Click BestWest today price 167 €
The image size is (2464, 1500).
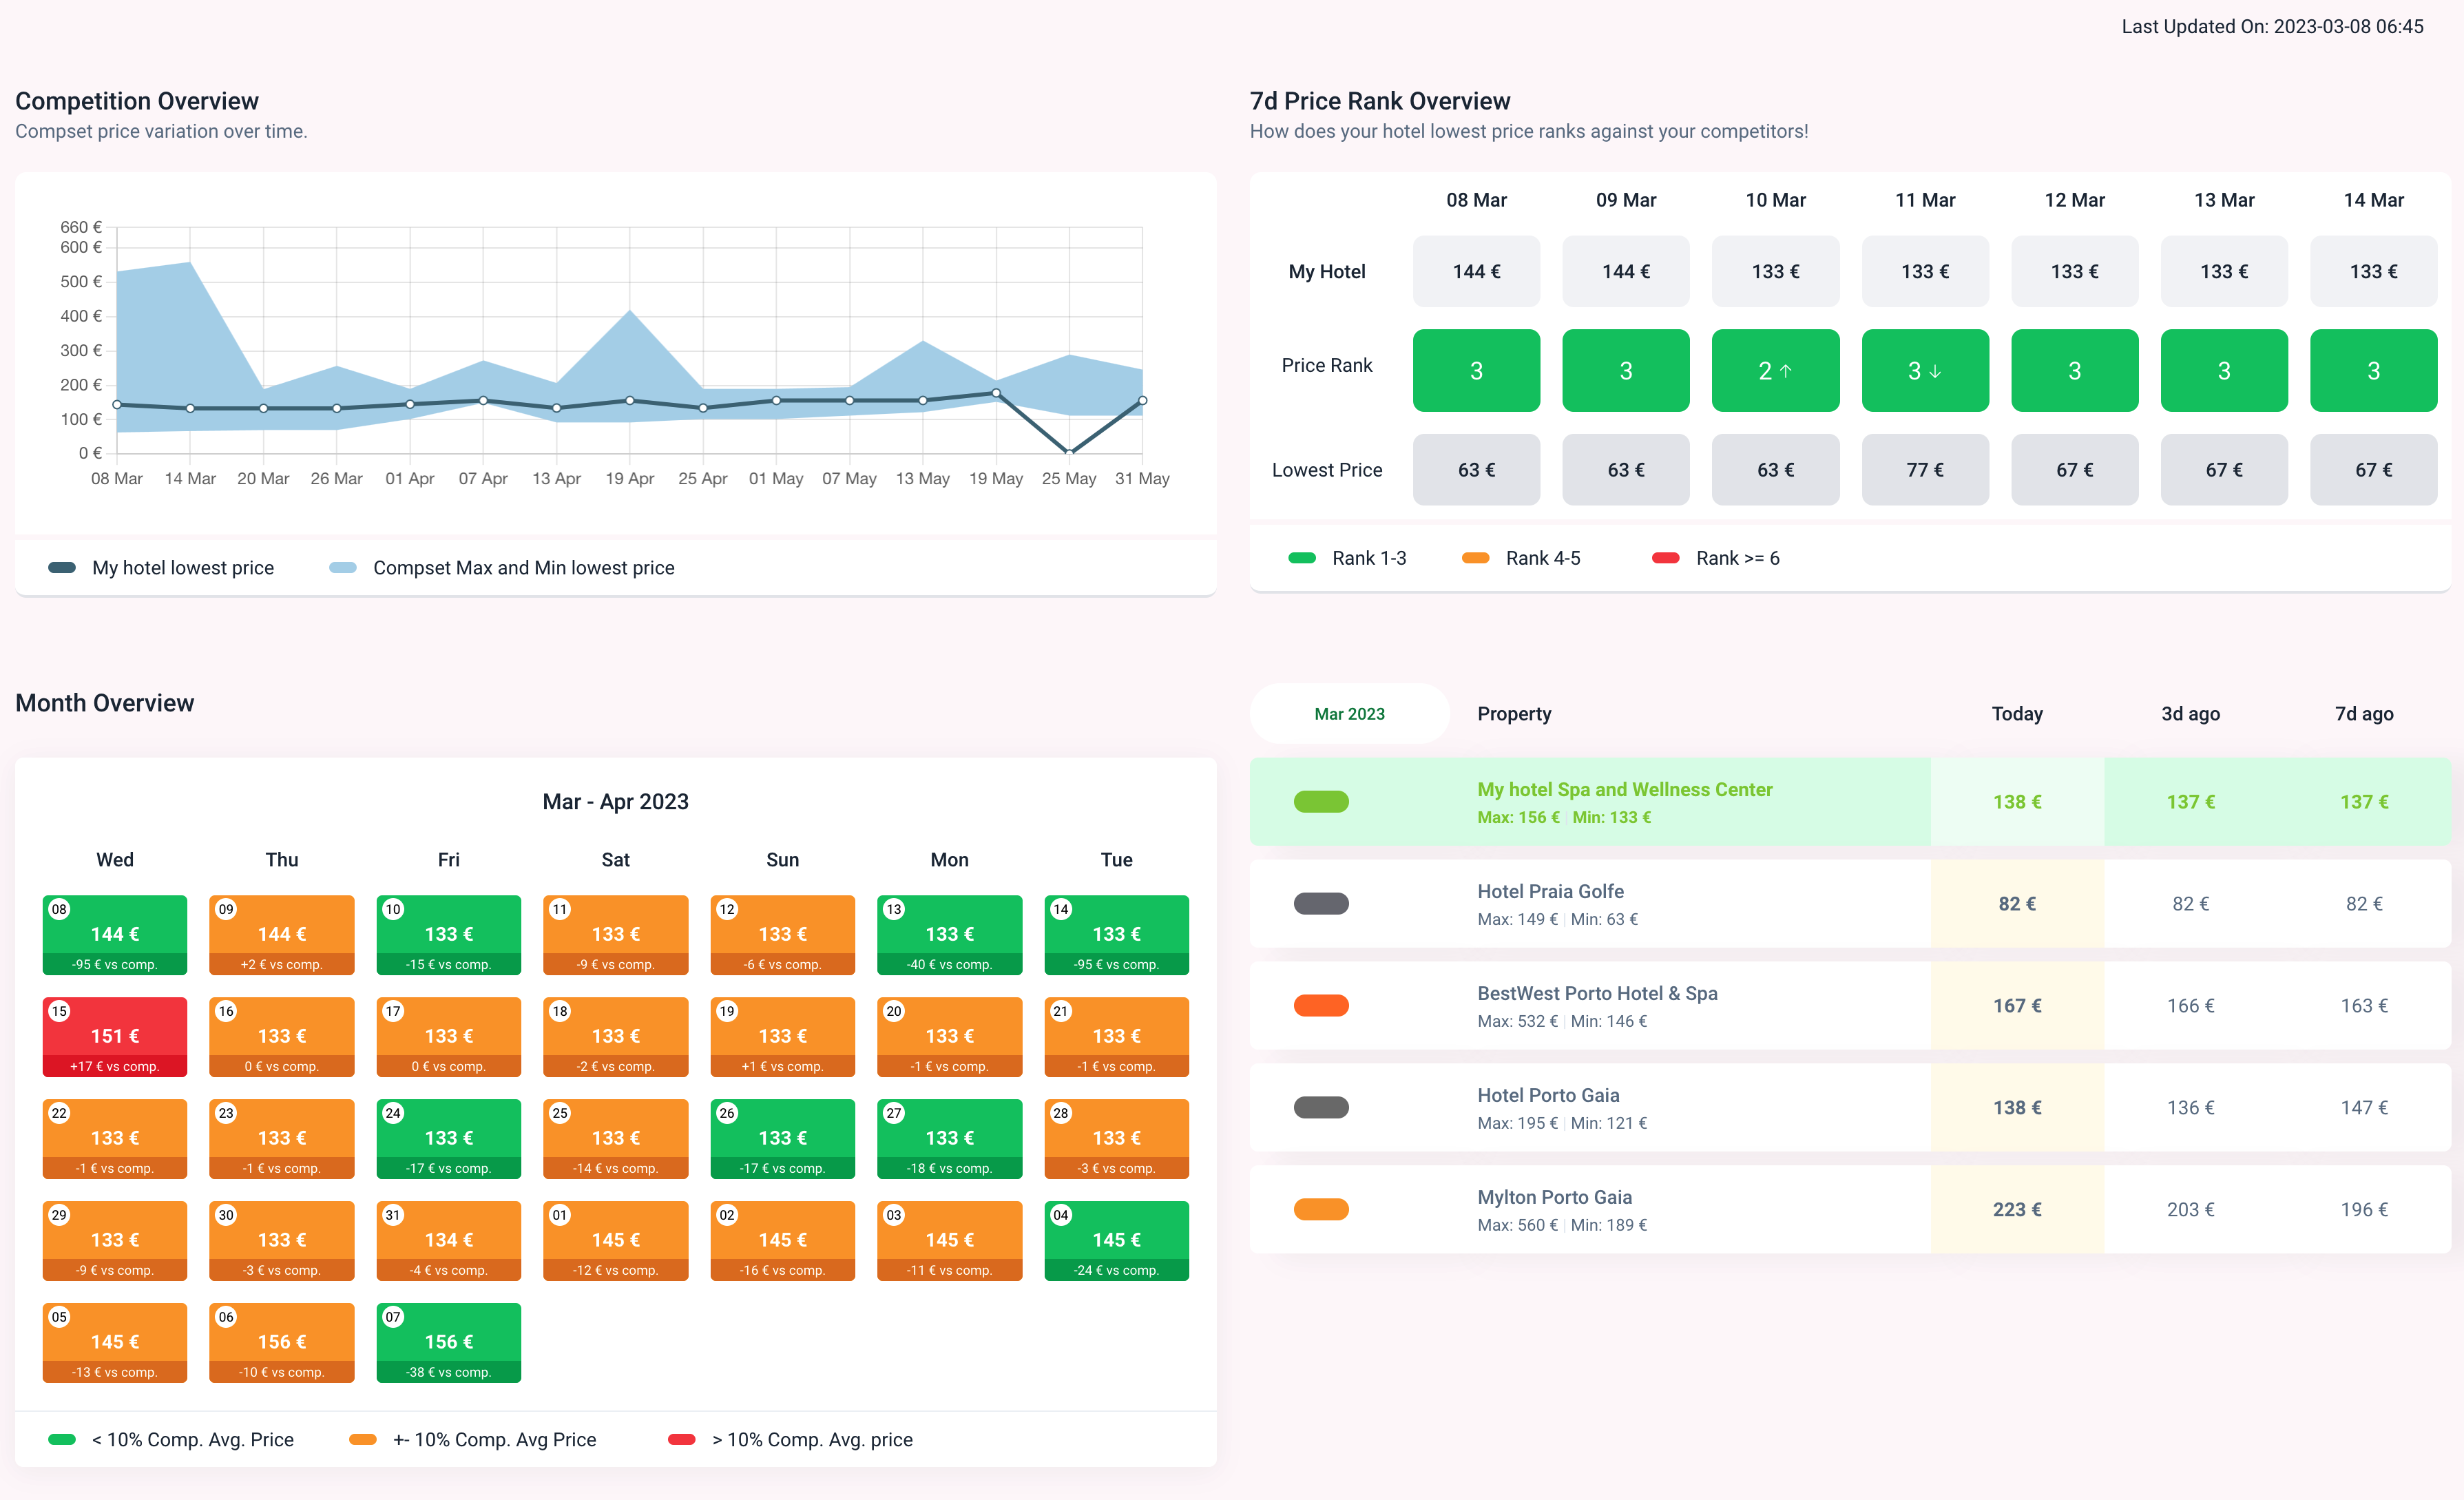click(2016, 1006)
